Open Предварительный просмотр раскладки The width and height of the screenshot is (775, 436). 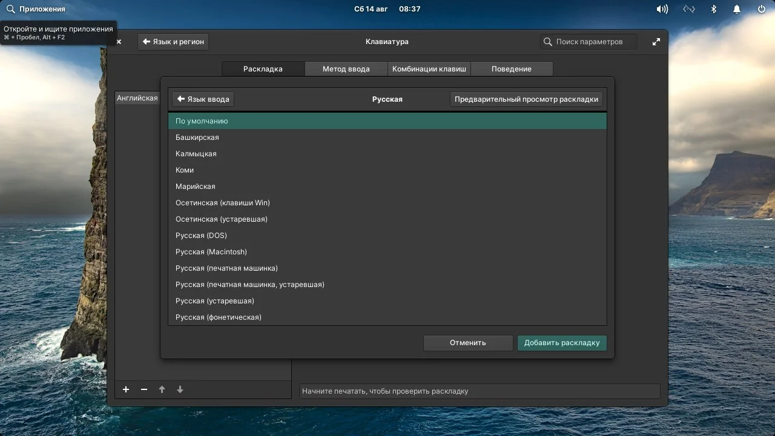coord(526,99)
